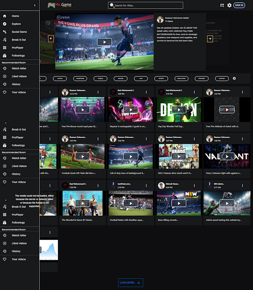The width and height of the screenshot is (253, 290).
Task: Open uploader avatar on Free Fire Attitude card
Action: coord(209,92)
